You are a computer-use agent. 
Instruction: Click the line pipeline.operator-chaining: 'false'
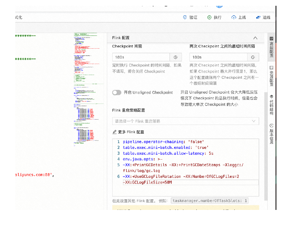(163, 142)
